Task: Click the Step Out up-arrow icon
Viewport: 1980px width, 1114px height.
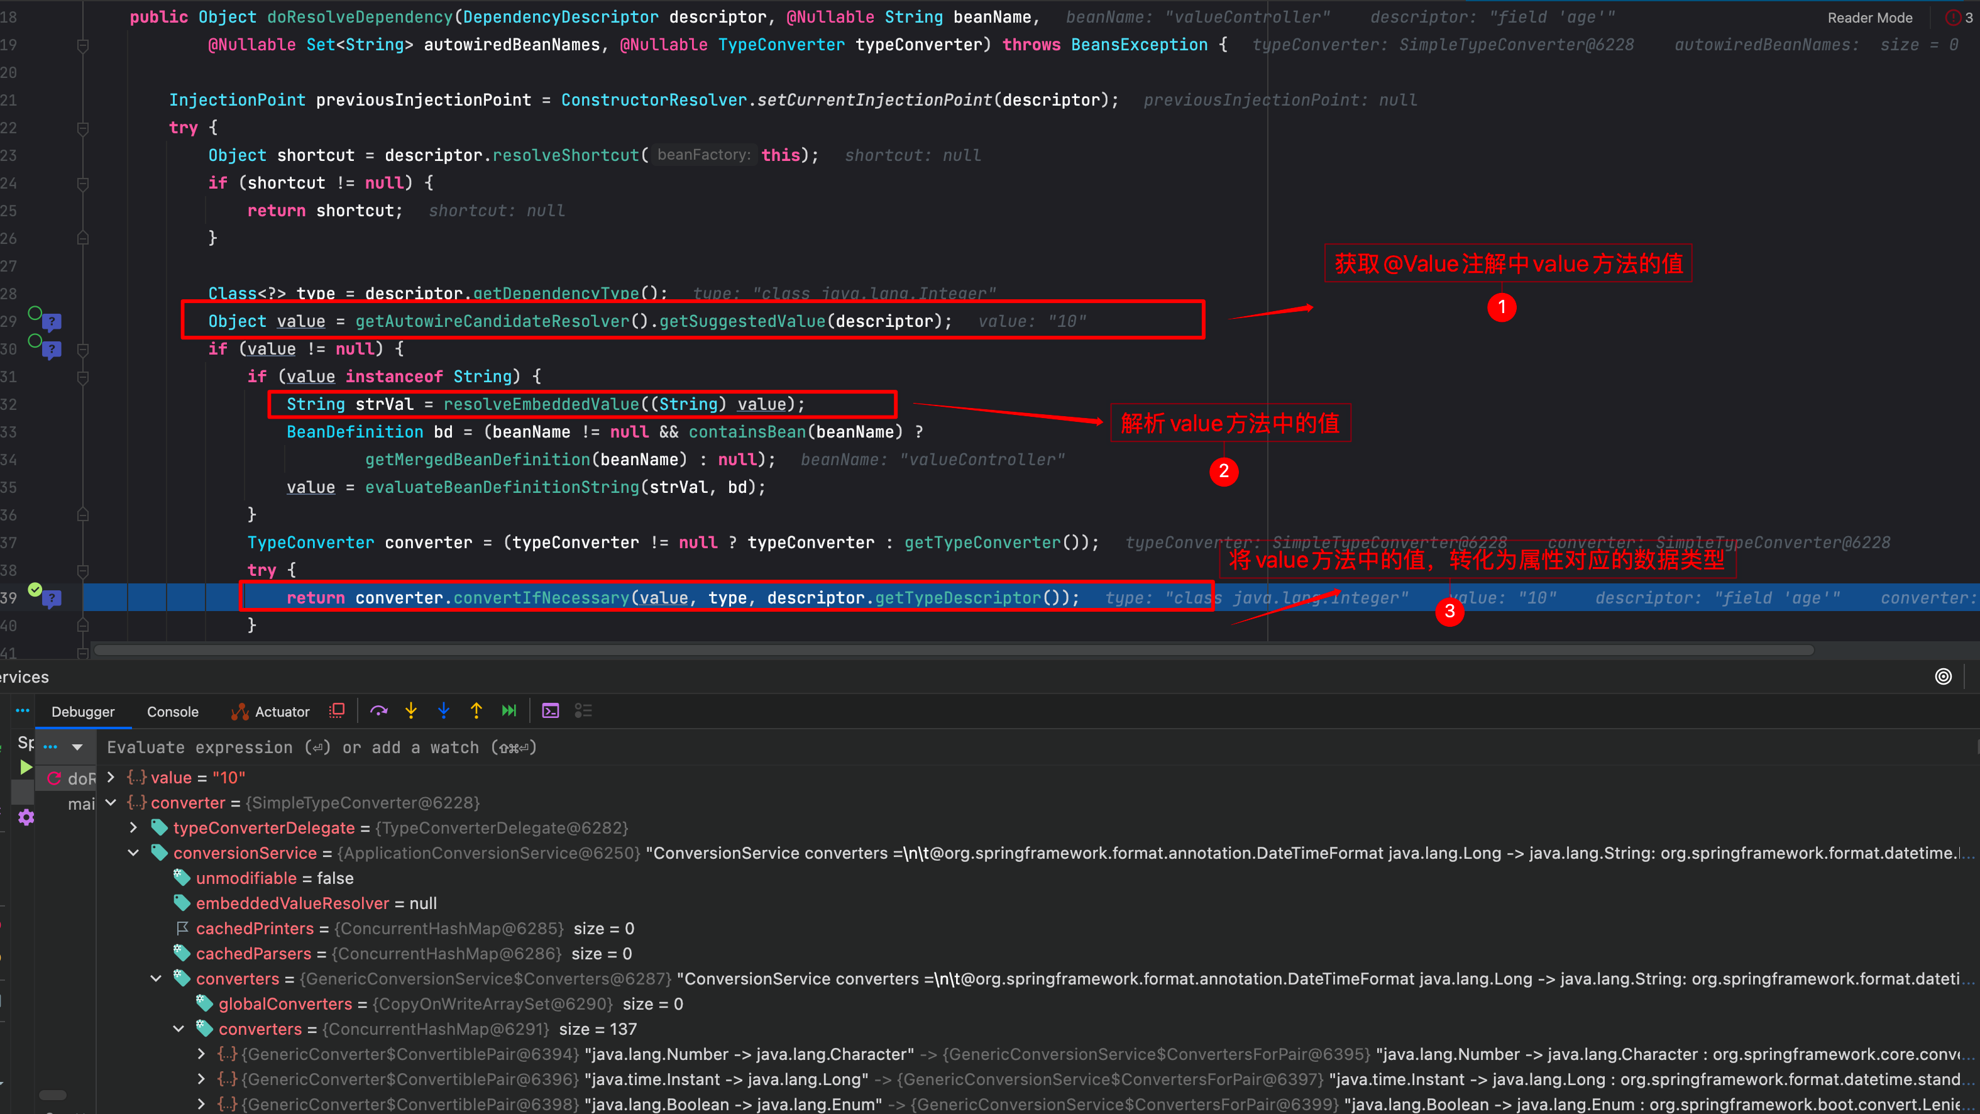Action: pos(476,710)
